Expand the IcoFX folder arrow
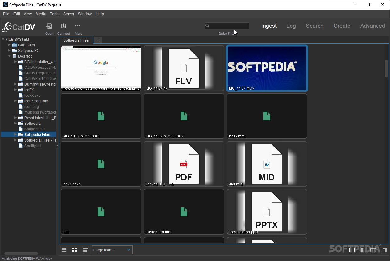Viewport: 390px width, 261px height. click(x=16, y=90)
